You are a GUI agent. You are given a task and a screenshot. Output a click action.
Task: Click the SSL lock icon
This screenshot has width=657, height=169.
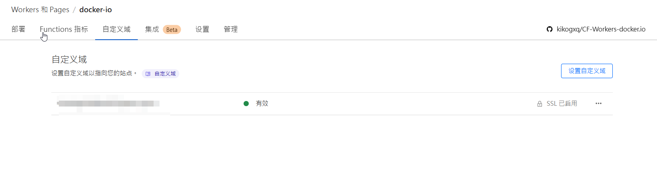tap(539, 104)
